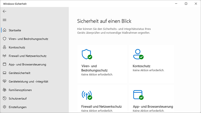Click the large antenna icon on Firewall card
The height and width of the screenshot is (113, 201).
[87, 95]
